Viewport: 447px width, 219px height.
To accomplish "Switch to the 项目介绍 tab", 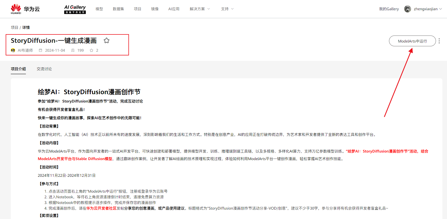I will (18, 69).
